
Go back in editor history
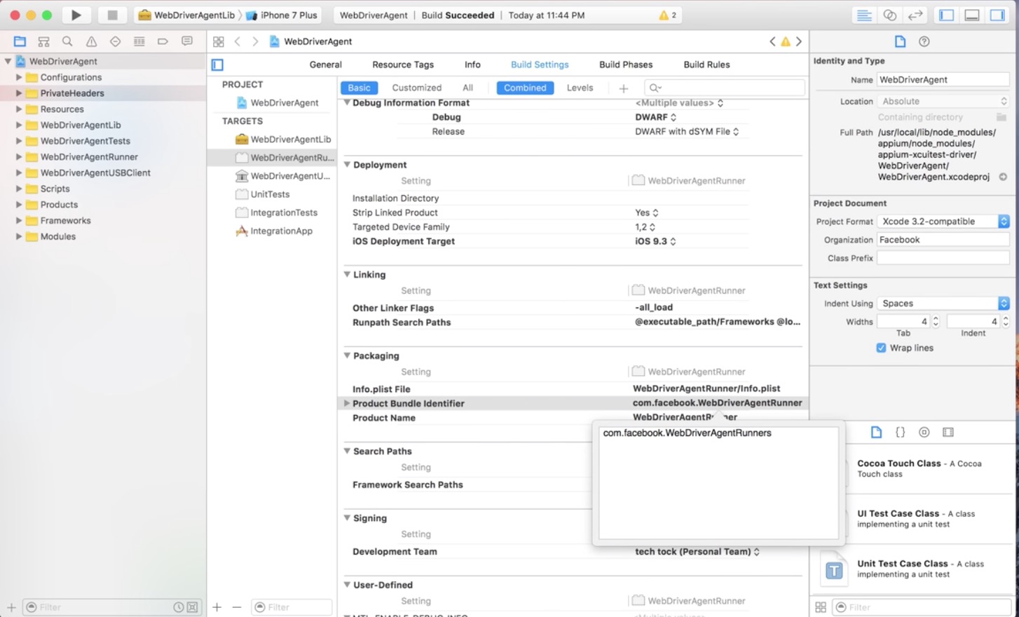238,41
